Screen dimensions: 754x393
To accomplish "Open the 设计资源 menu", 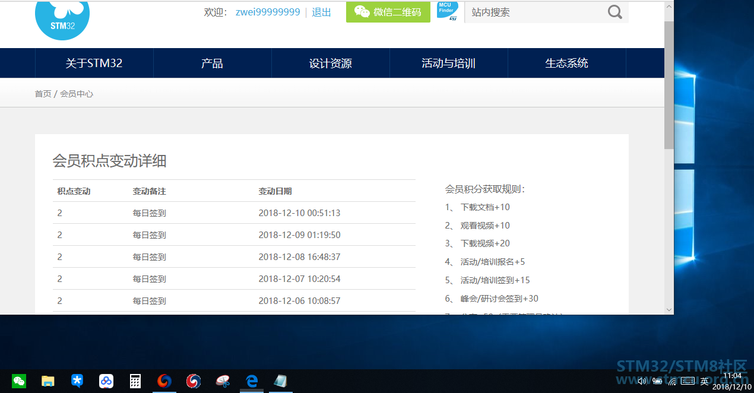I will click(330, 63).
